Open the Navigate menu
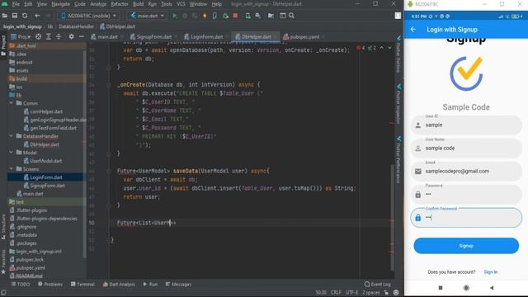The image size is (528, 297). click(60, 4)
